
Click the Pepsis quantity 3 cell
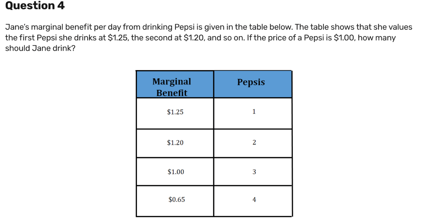tap(253, 172)
